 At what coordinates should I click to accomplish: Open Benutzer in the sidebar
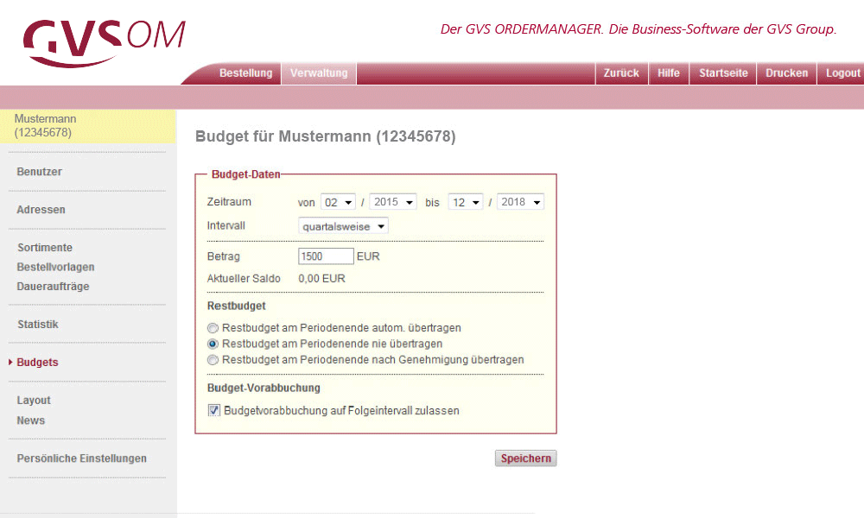(40, 172)
